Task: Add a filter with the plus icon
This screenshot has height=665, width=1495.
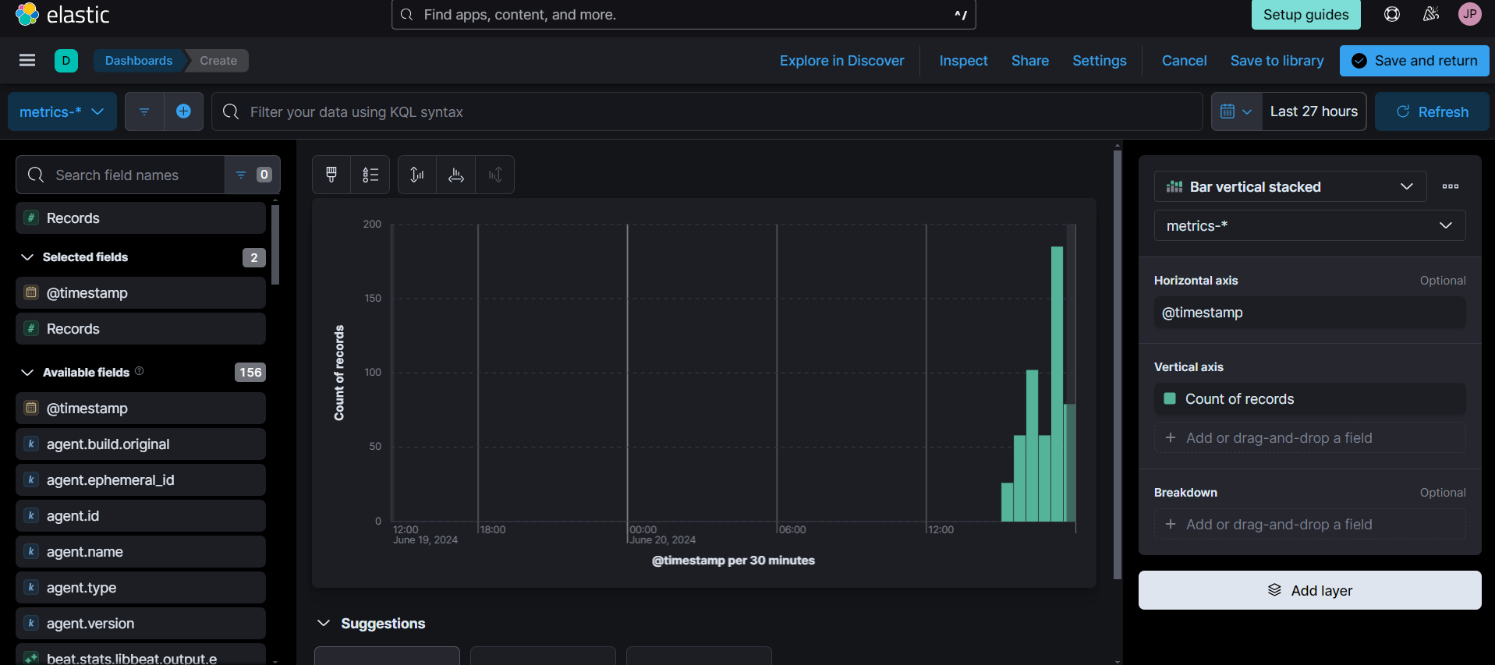Action: pyautogui.click(x=183, y=111)
